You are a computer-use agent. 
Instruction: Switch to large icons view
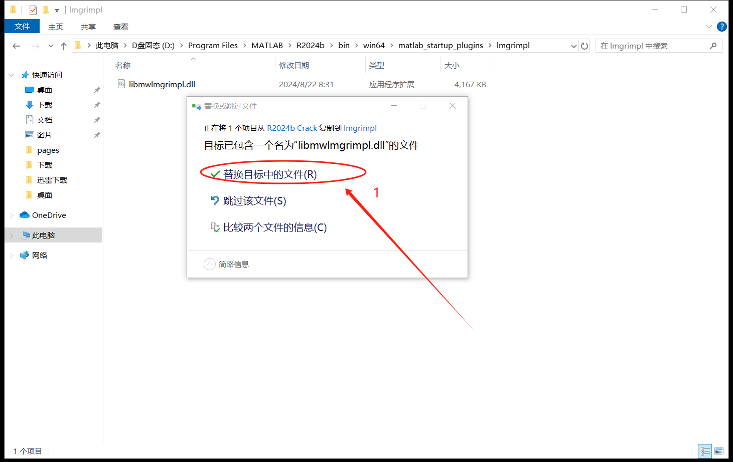719,451
